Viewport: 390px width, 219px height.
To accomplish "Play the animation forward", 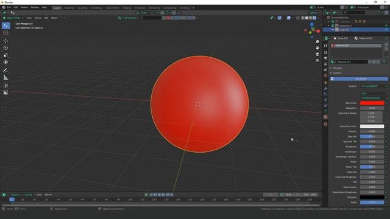I will (163, 195).
